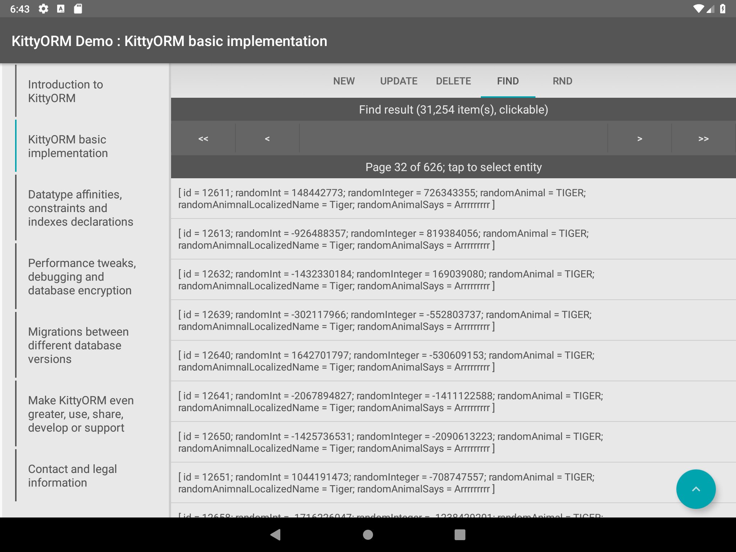
Task: Select entity with id = 12641
Action: 454,401
